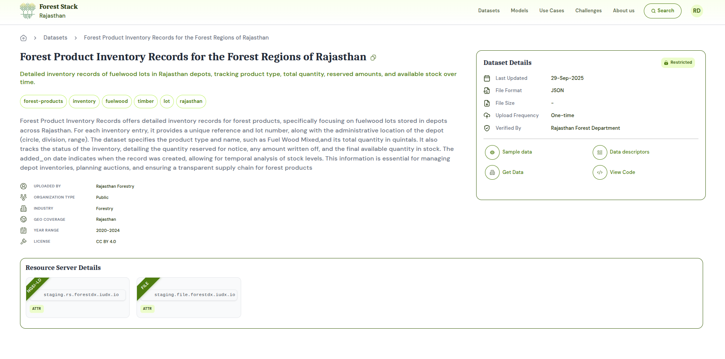Go to Datasets breadcrumb link

pyautogui.click(x=55, y=38)
